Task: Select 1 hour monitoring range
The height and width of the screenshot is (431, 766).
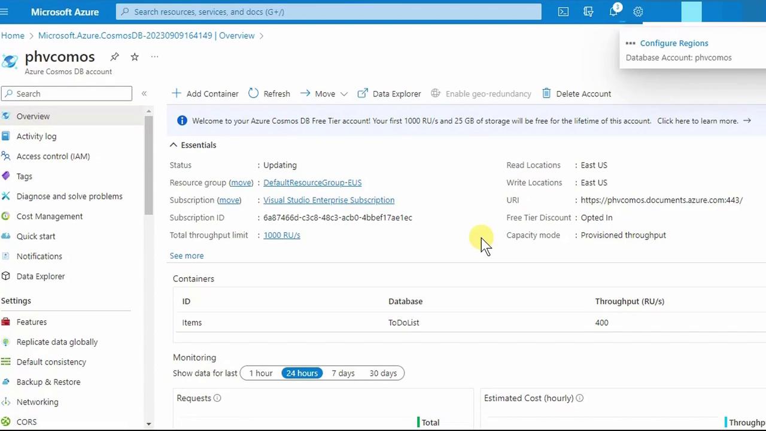Action: click(260, 373)
